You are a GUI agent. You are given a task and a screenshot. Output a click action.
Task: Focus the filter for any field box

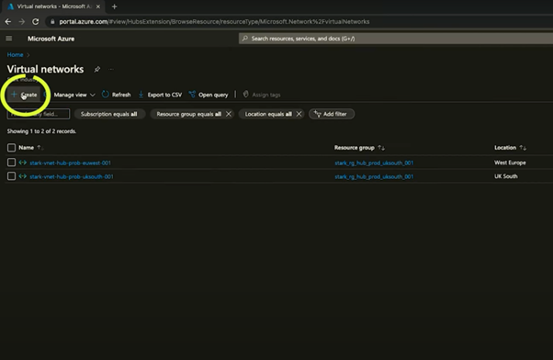point(39,114)
